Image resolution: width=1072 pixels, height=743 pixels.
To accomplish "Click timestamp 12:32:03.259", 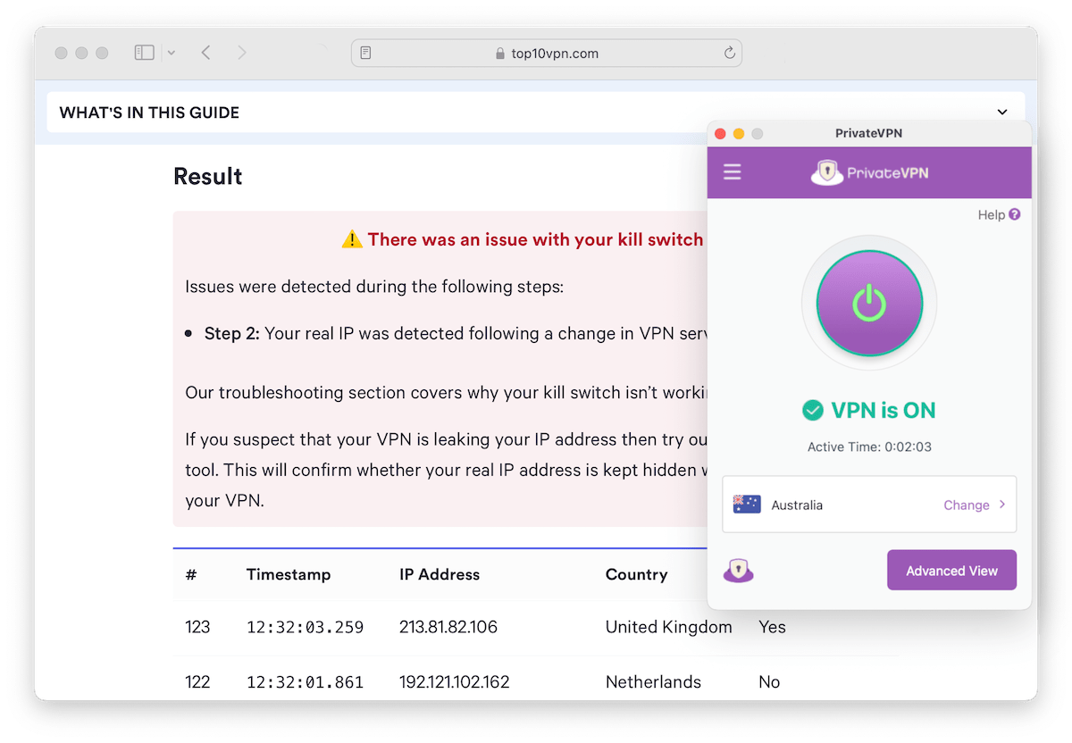I will 305,627.
